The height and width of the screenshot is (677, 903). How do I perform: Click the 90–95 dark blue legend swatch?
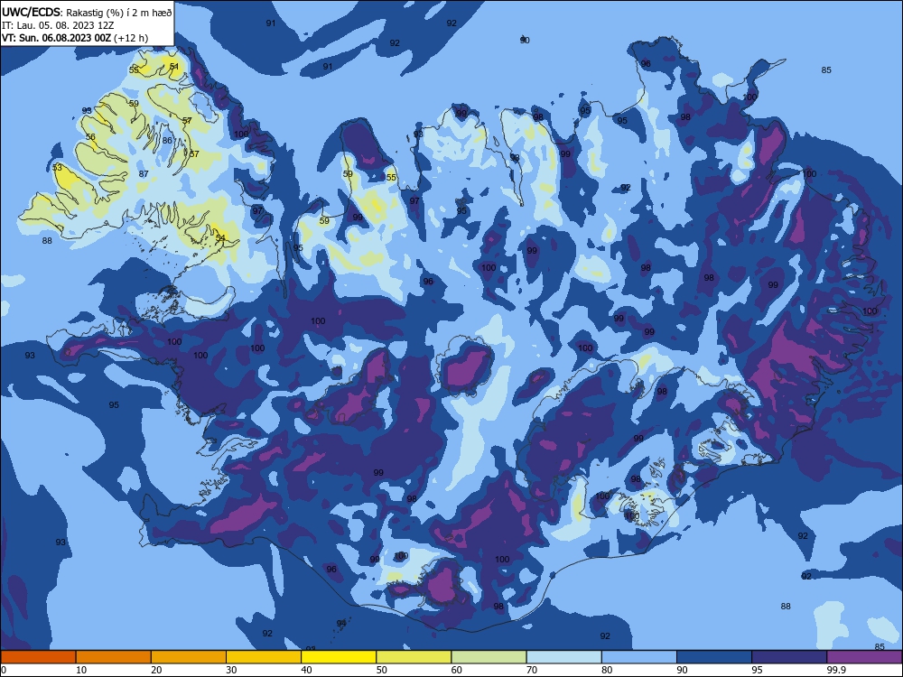point(714,657)
